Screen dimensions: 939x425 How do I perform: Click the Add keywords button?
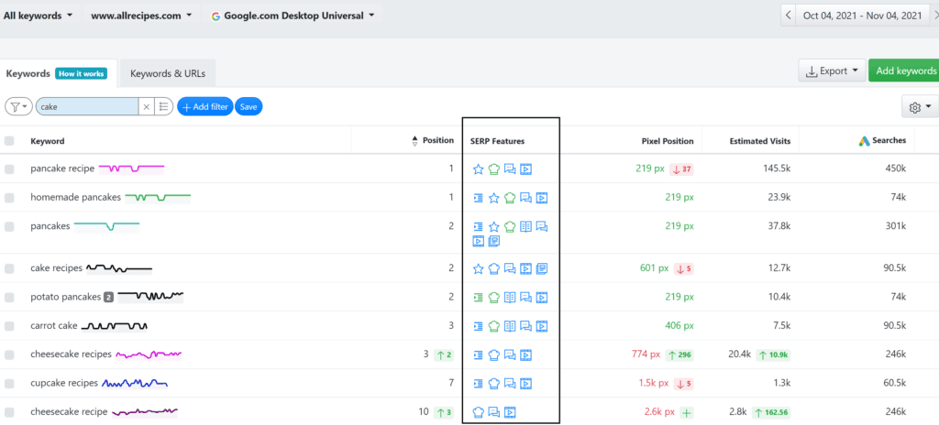click(x=903, y=71)
